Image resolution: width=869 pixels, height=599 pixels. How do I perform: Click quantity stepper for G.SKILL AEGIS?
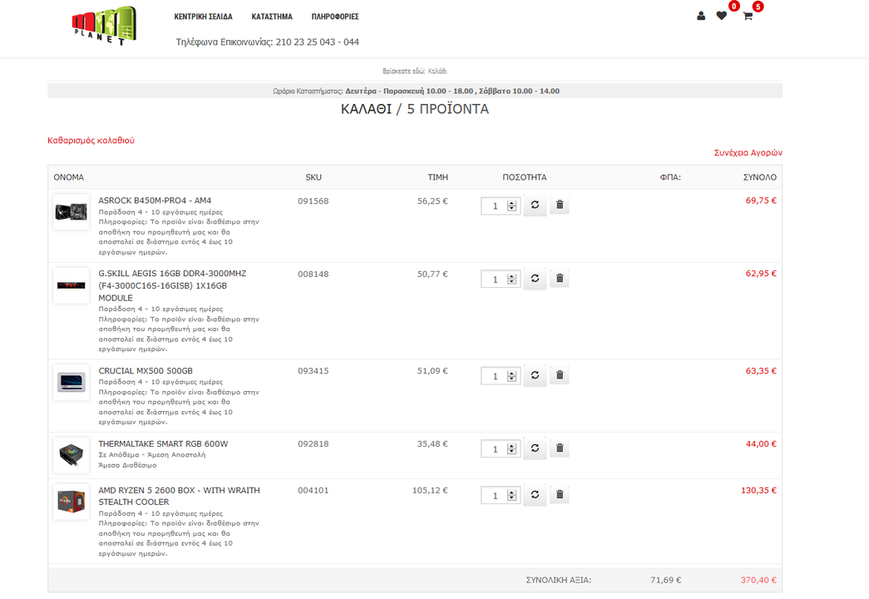[x=511, y=279]
